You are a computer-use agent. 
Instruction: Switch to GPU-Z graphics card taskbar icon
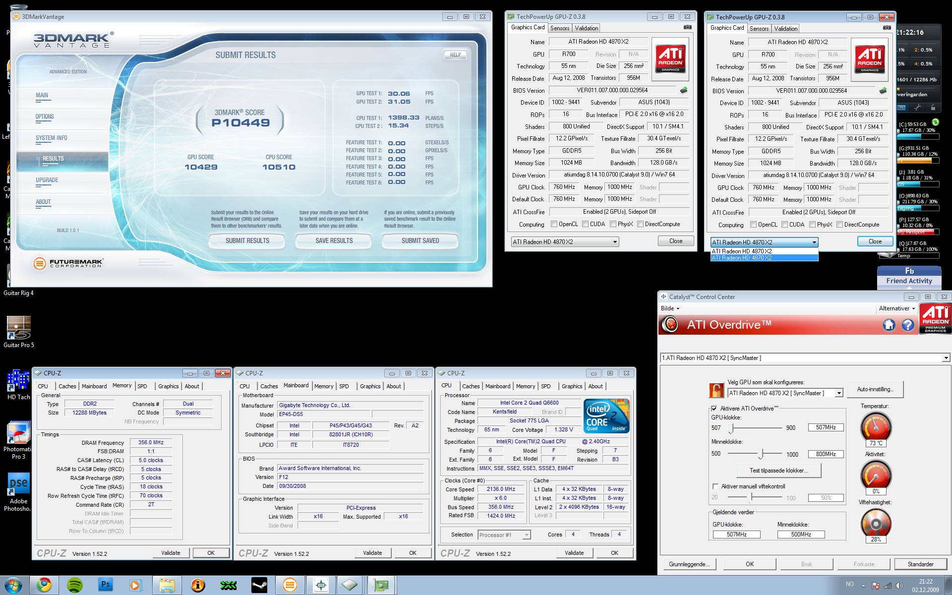pyautogui.click(x=381, y=585)
